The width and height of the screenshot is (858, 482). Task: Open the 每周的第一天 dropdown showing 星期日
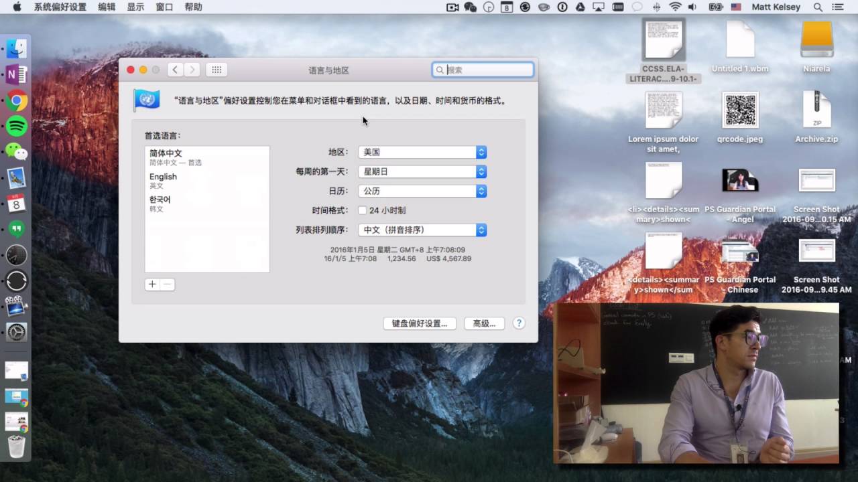click(422, 171)
